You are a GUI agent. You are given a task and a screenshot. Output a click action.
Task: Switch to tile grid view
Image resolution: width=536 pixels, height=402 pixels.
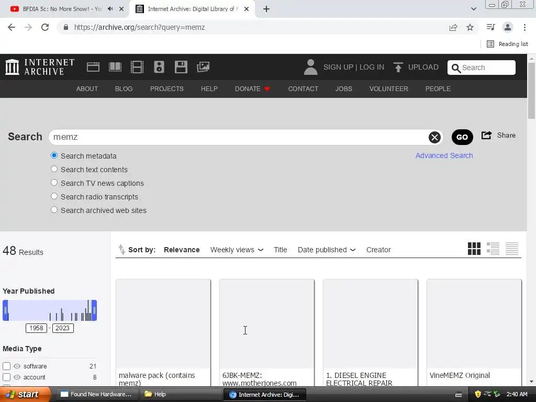474,249
